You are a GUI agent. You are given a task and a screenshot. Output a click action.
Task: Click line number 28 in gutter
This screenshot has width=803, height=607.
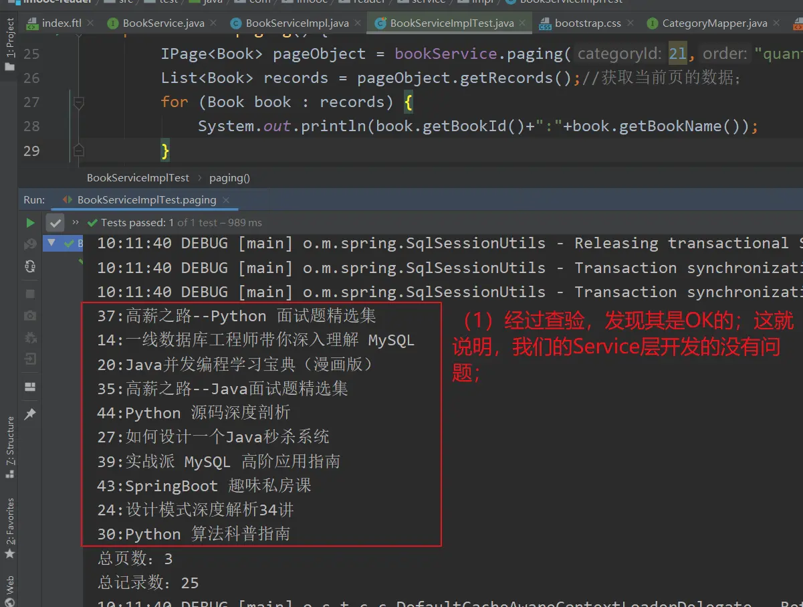[31, 126]
